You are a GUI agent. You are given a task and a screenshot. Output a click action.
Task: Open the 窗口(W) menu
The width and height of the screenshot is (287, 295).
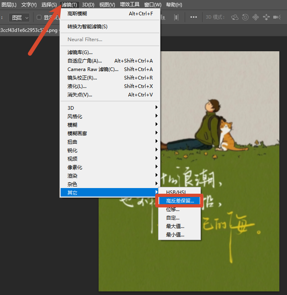coord(153,5)
